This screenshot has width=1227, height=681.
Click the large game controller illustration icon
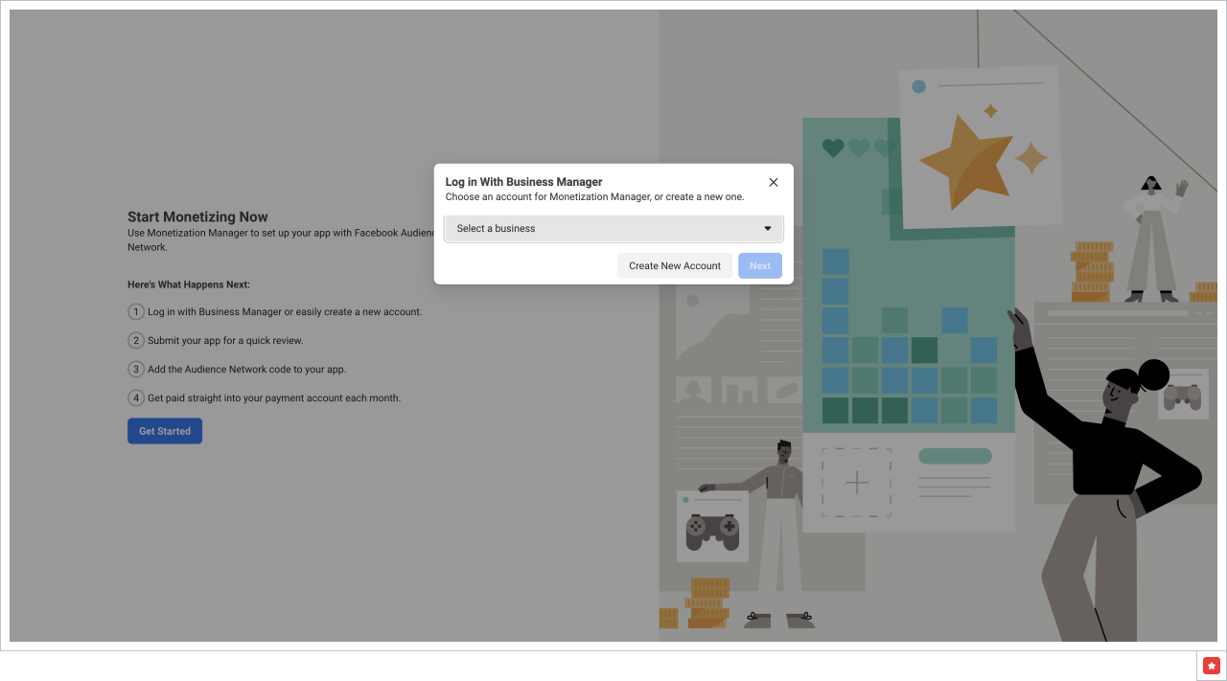point(712,532)
